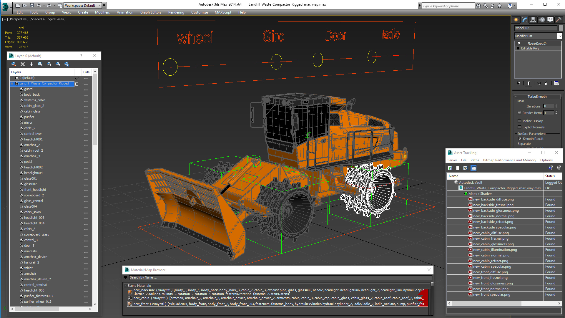
Task: Select the cabin_glass_2 layer object
Action: (x=34, y=106)
